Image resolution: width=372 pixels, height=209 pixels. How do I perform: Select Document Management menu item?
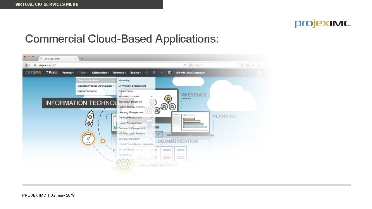click(132, 128)
